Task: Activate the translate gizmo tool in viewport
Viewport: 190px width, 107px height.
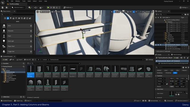Action: [114, 12]
